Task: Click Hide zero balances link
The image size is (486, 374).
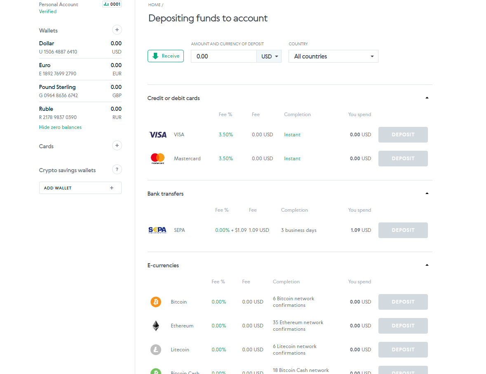Action: [x=60, y=127]
